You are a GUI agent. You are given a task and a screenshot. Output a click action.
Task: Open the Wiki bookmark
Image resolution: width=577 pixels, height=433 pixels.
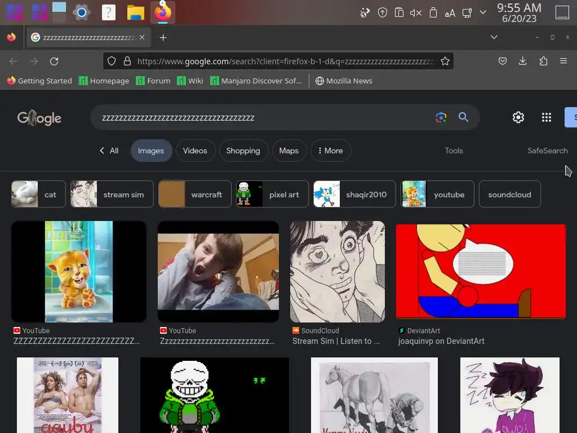pyautogui.click(x=190, y=81)
